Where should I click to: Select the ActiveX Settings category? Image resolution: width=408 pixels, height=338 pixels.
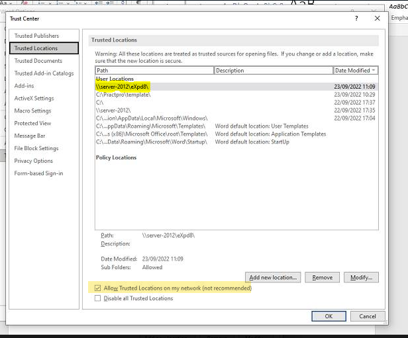pos(34,99)
